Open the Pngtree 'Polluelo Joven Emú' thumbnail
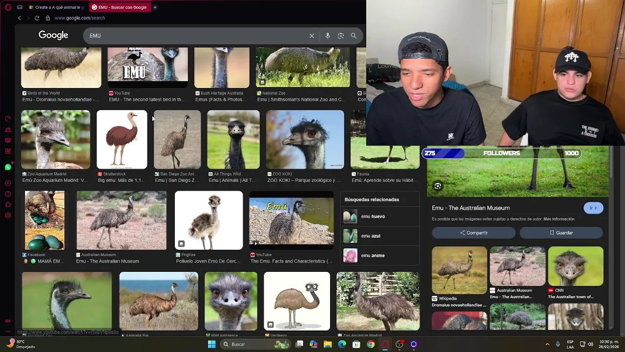625x352 pixels. pyautogui.click(x=208, y=220)
